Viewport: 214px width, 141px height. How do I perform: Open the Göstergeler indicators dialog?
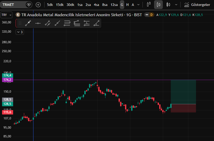(x=197, y=5)
